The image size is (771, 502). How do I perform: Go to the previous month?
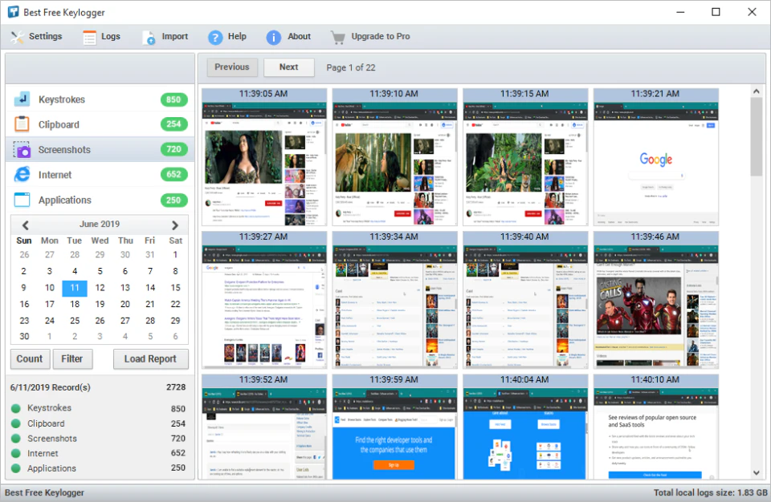(x=25, y=224)
